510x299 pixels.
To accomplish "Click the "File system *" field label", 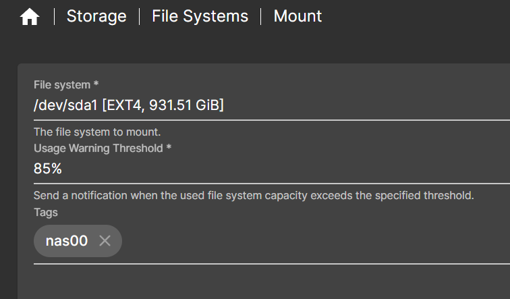I will (x=66, y=85).
